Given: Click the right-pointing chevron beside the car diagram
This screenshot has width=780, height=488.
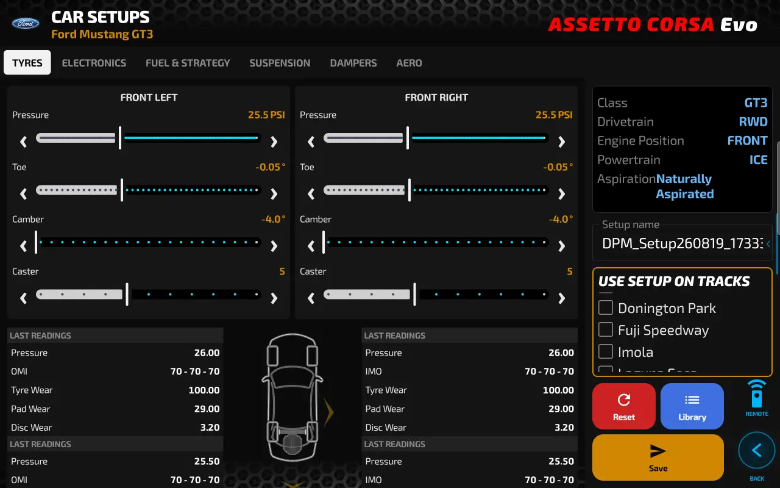Looking at the screenshot, I should click(329, 412).
